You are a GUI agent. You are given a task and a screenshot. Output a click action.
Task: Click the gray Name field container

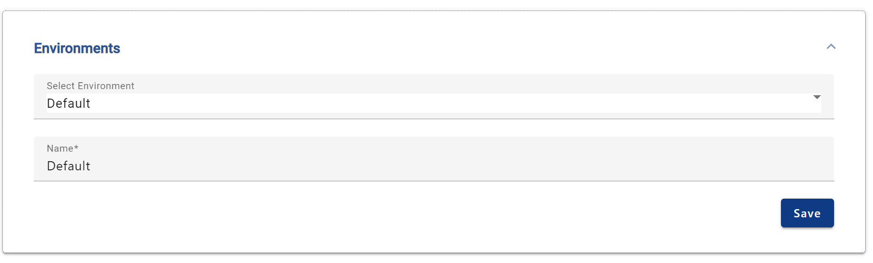click(434, 159)
